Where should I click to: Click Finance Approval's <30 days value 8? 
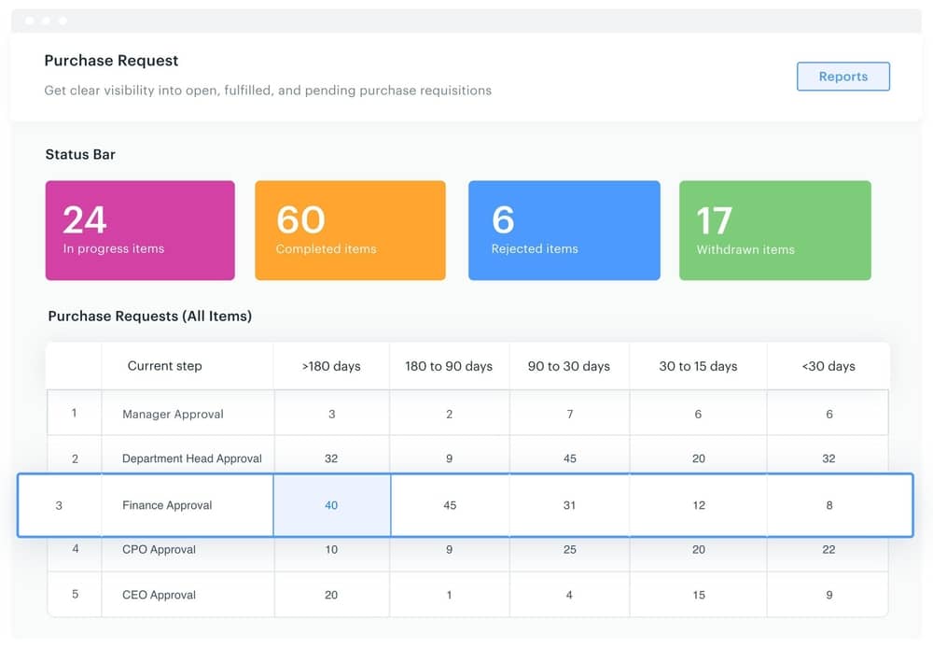pyautogui.click(x=829, y=505)
